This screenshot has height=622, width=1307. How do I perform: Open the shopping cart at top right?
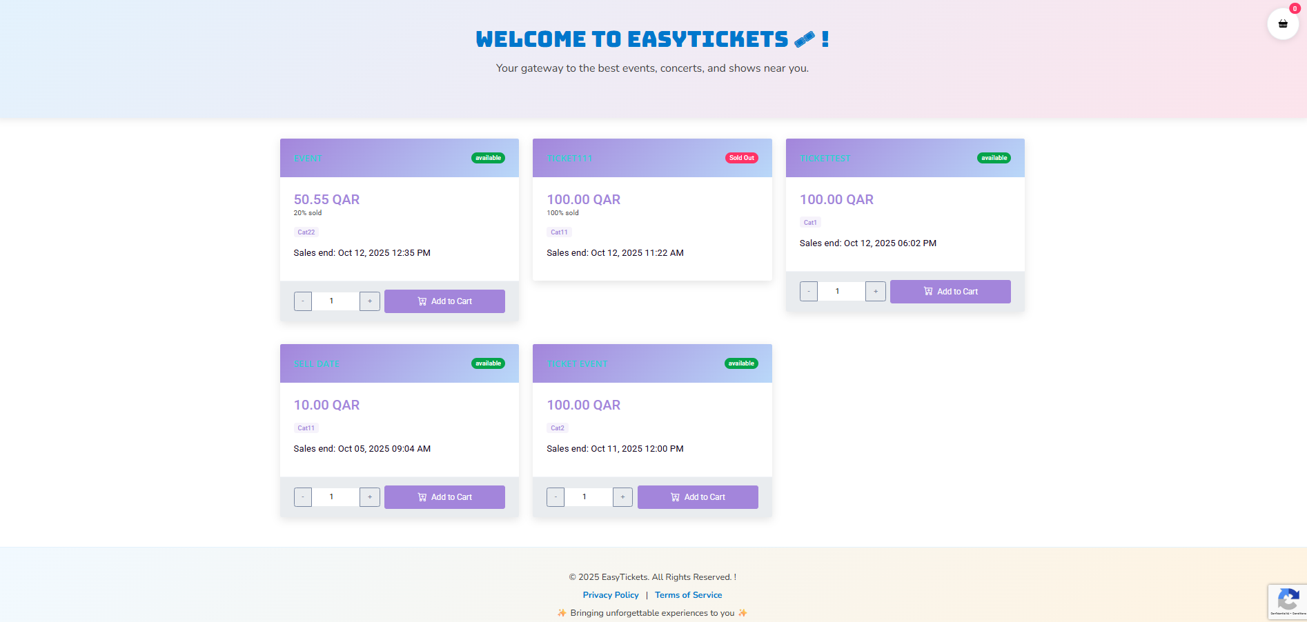pyautogui.click(x=1282, y=23)
